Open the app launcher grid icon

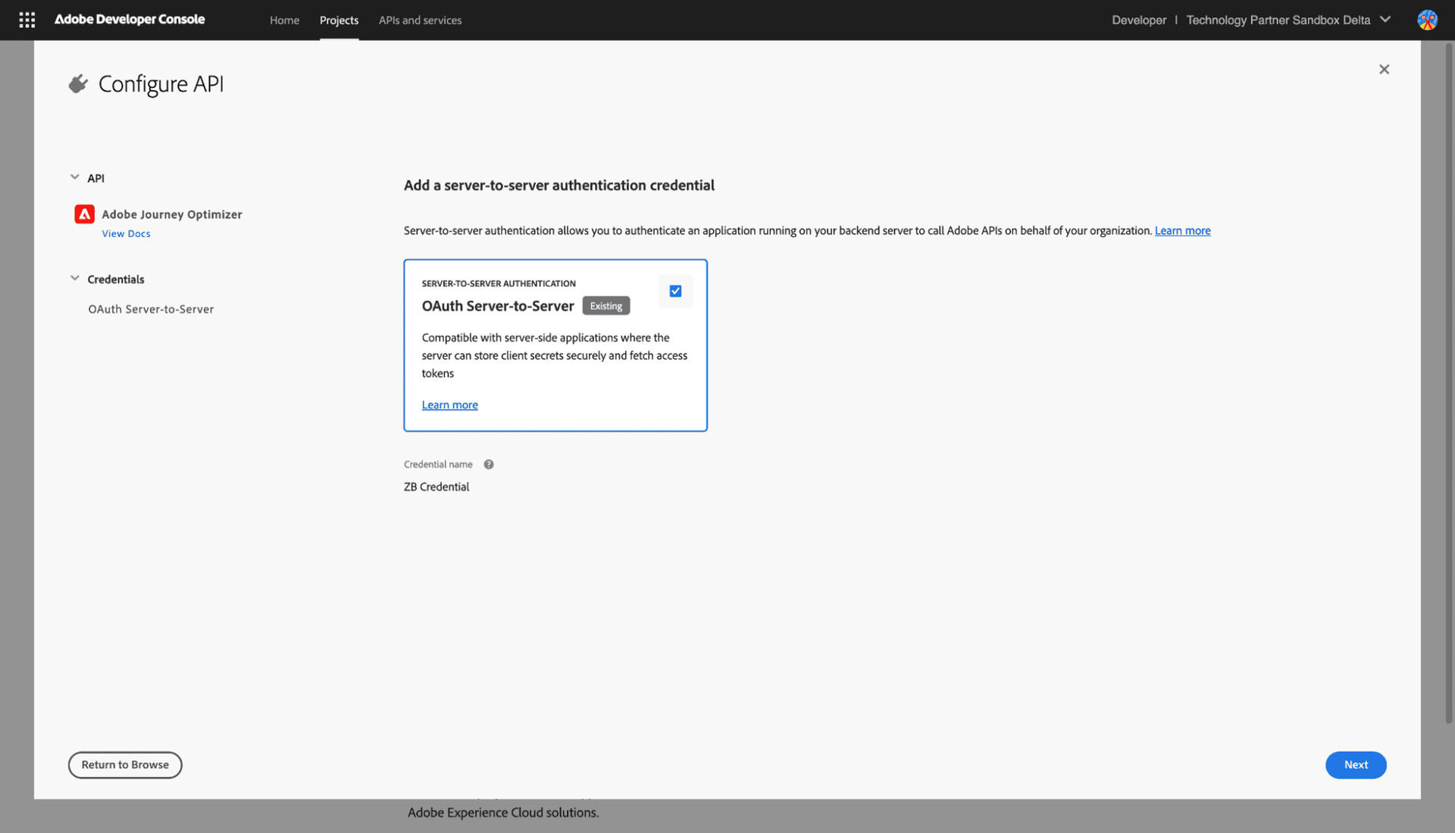(27, 20)
